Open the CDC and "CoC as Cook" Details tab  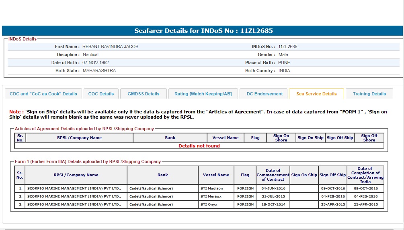(x=43, y=94)
